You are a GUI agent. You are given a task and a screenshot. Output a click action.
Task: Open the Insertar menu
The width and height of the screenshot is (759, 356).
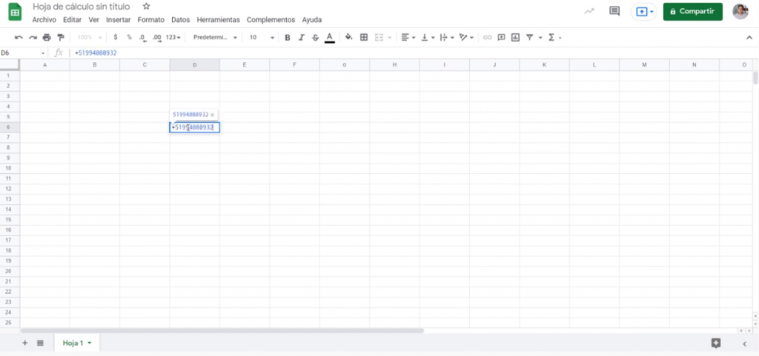pyautogui.click(x=119, y=20)
